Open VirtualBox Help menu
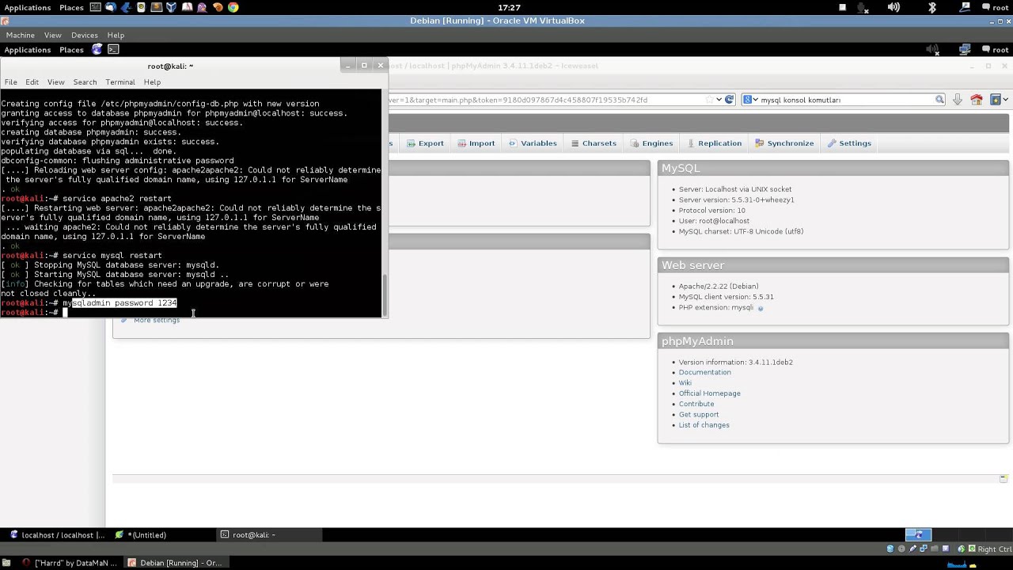Viewport: 1013px width, 570px height. pos(116,35)
